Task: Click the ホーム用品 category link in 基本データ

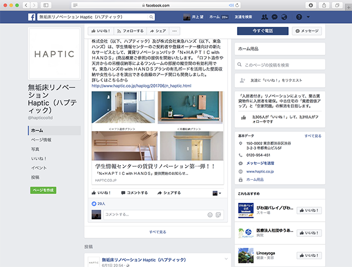Action: click(x=255, y=179)
